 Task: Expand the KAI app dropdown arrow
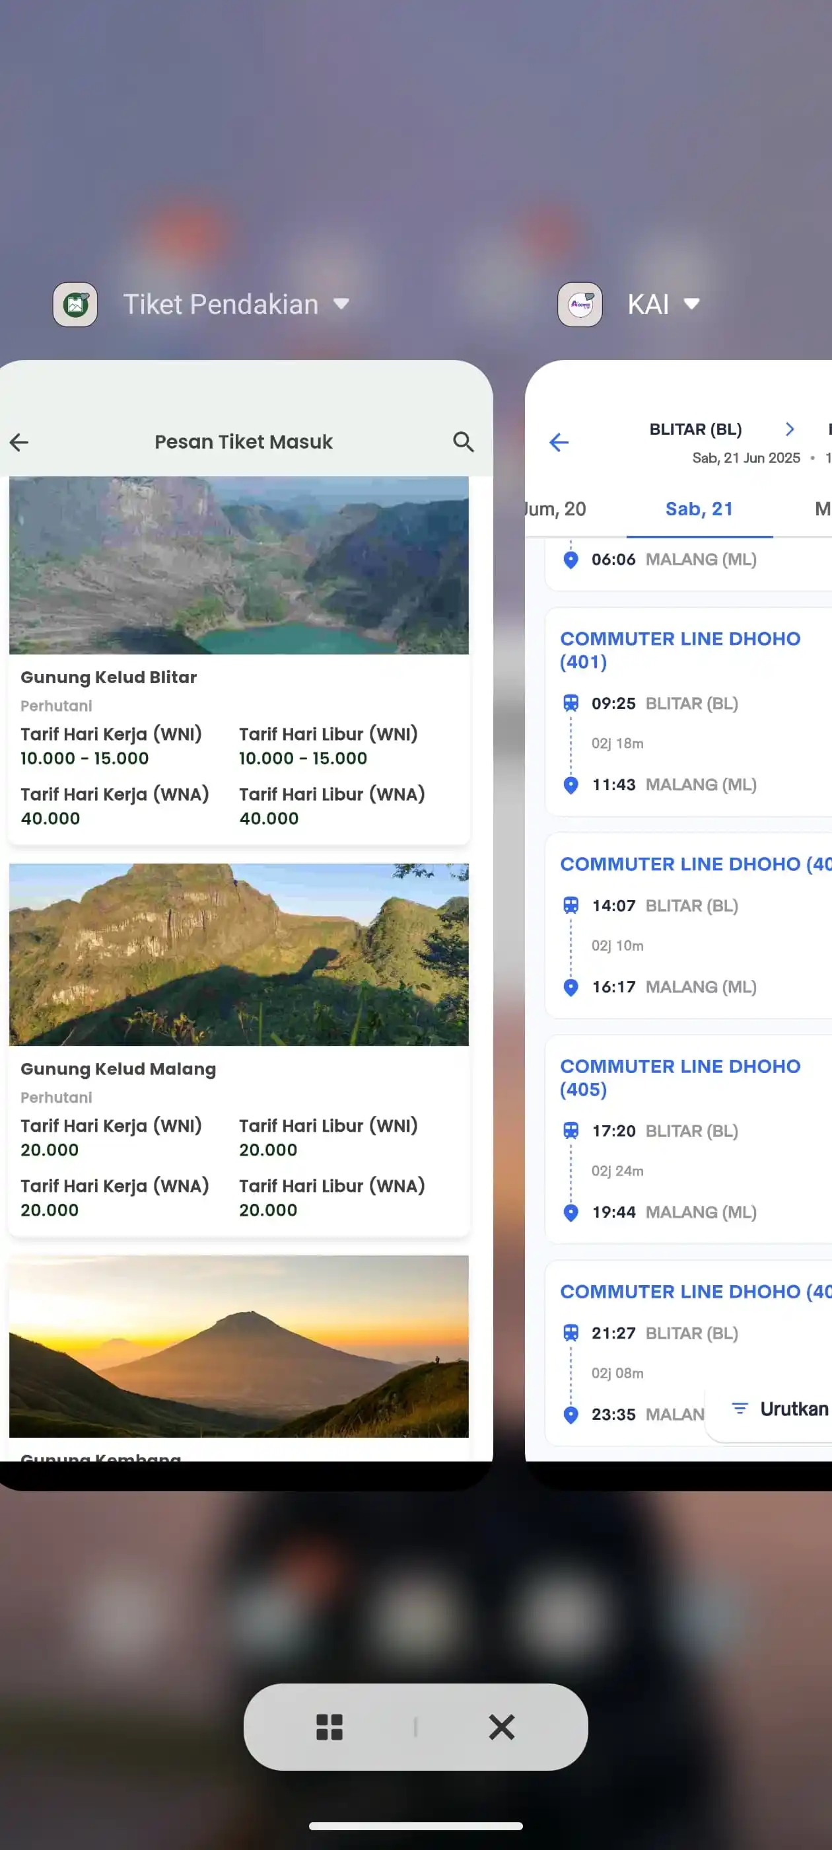(691, 304)
